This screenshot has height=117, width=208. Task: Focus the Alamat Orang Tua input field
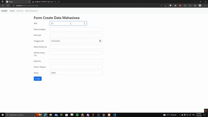76,53
